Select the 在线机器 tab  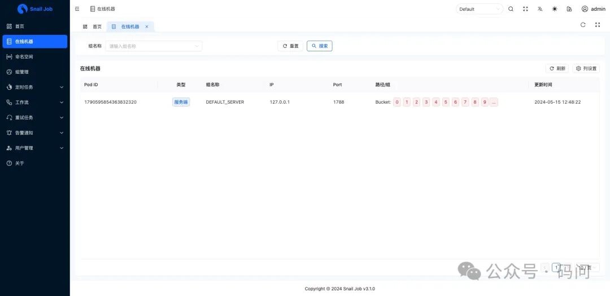point(130,27)
